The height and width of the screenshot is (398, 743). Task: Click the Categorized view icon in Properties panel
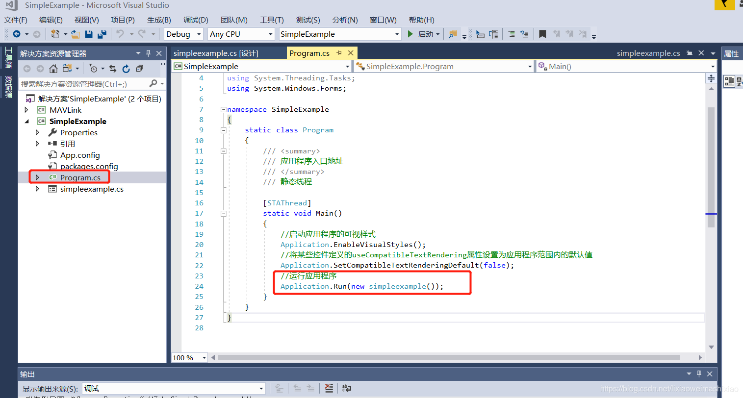(729, 81)
